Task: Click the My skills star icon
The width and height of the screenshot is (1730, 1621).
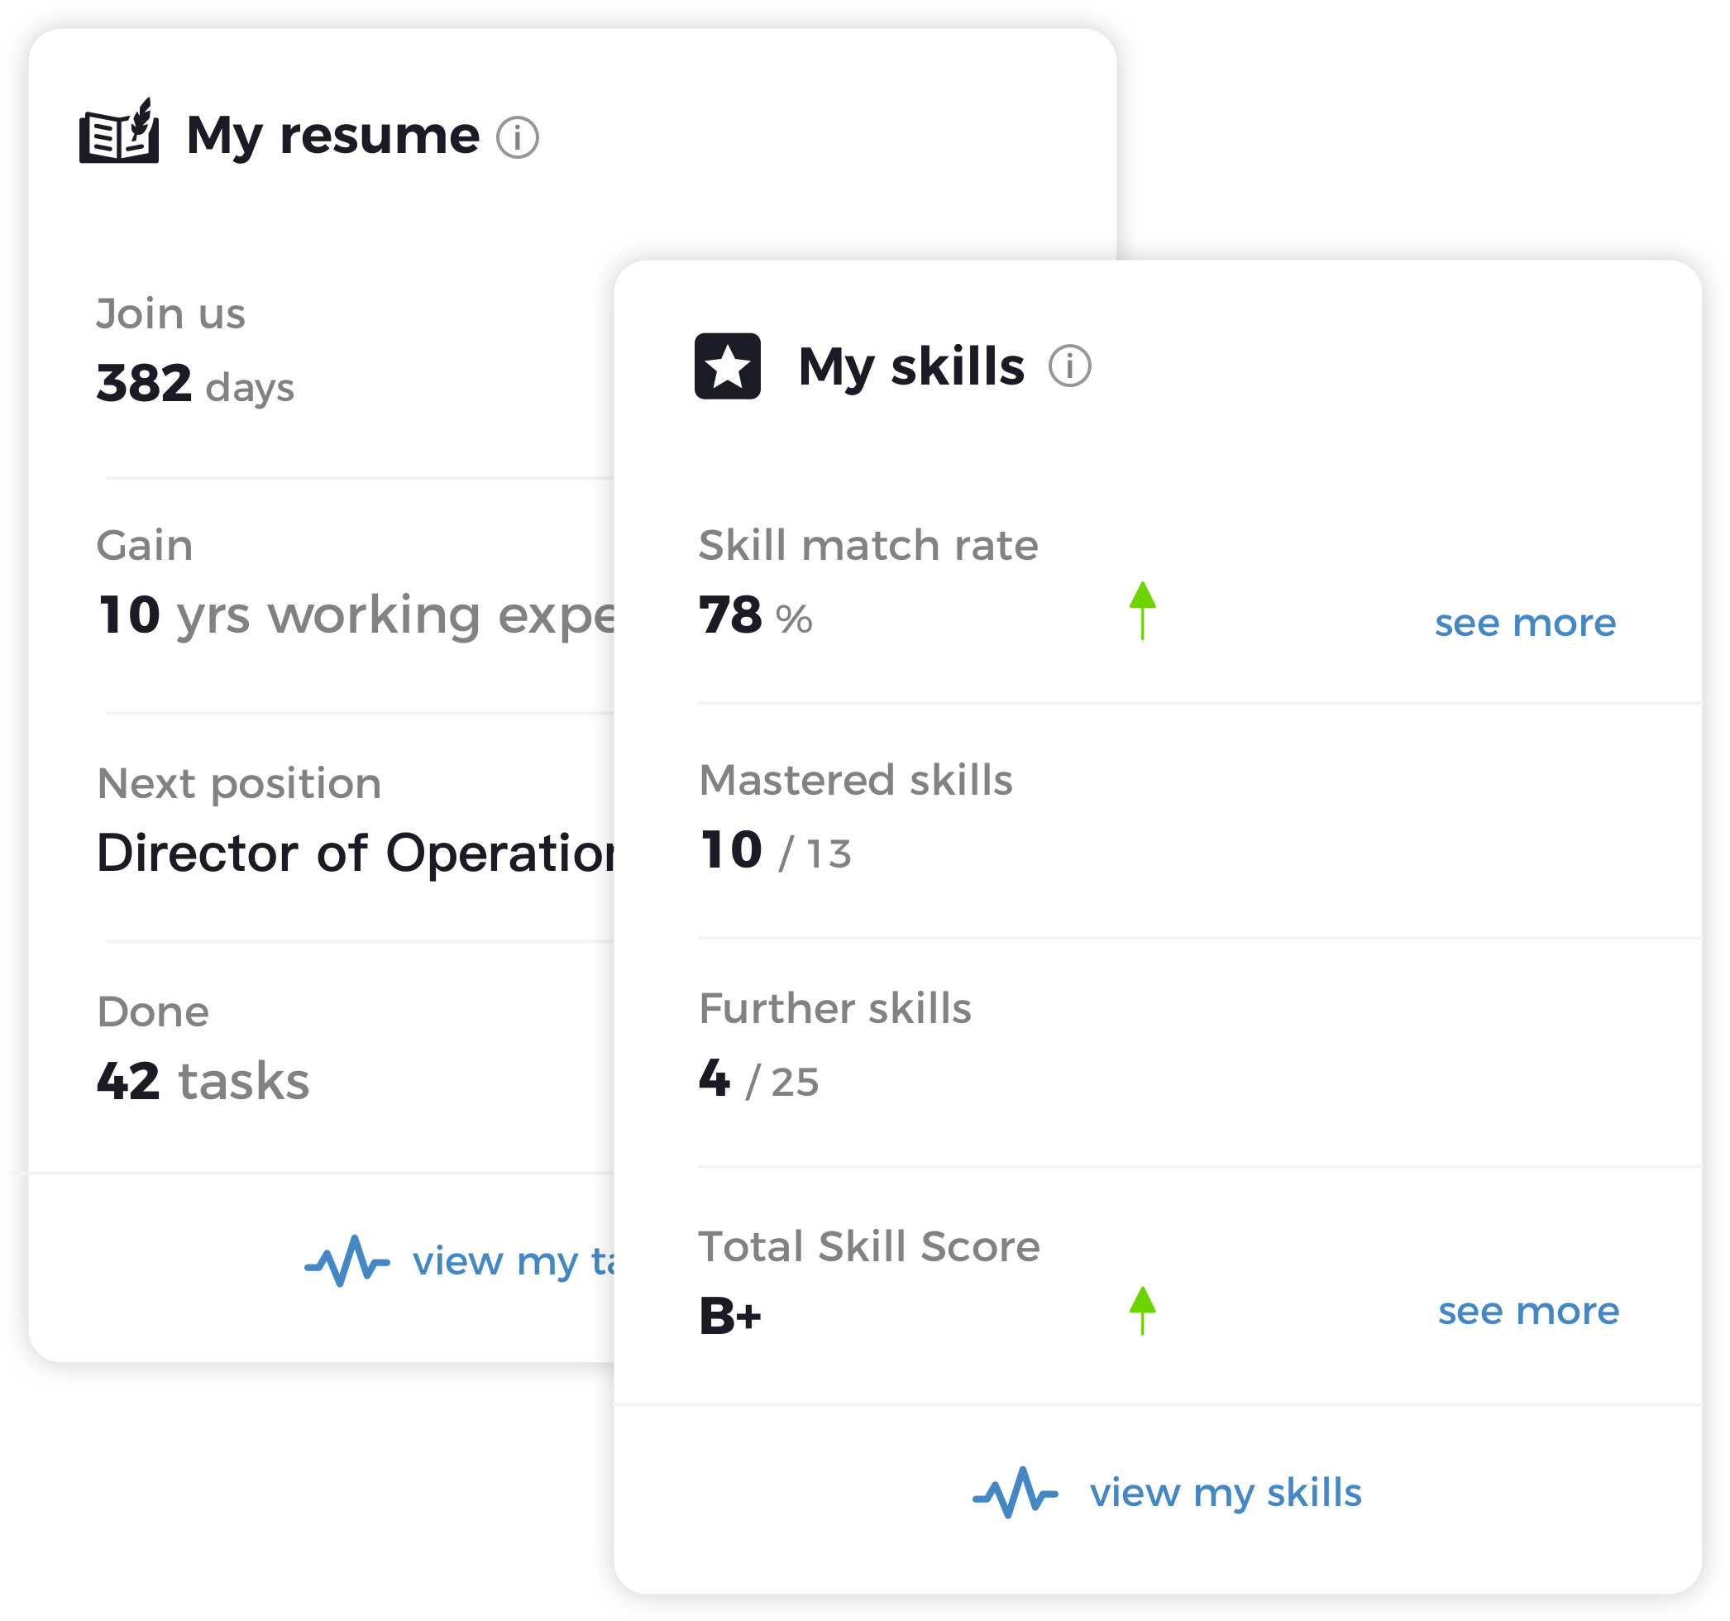Action: pos(728,366)
